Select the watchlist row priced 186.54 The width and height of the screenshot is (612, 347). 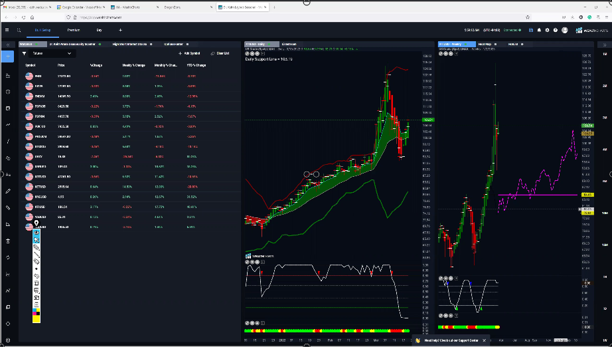coord(131,207)
